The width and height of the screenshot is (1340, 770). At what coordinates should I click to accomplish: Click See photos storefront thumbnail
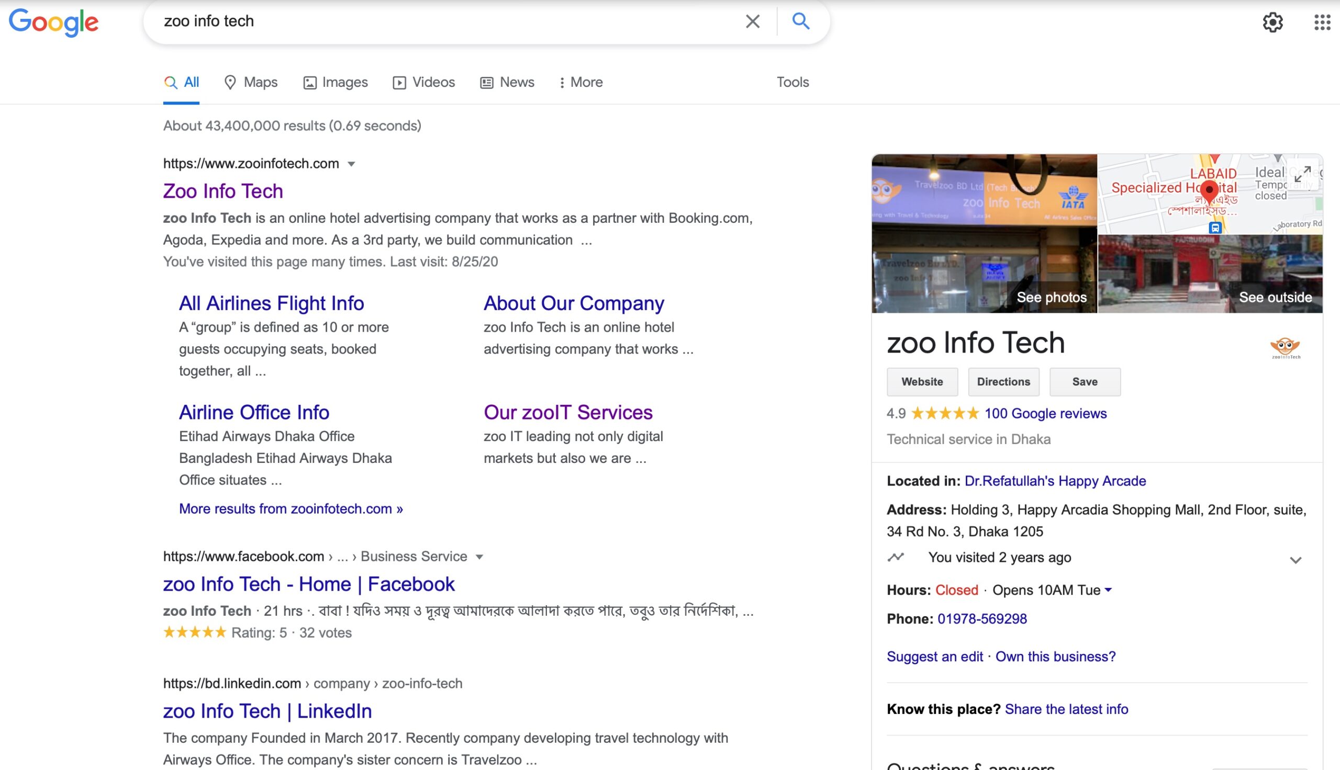click(x=984, y=233)
